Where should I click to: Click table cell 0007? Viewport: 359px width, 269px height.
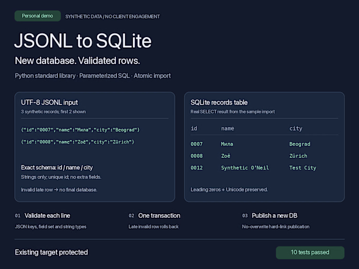(196, 144)
